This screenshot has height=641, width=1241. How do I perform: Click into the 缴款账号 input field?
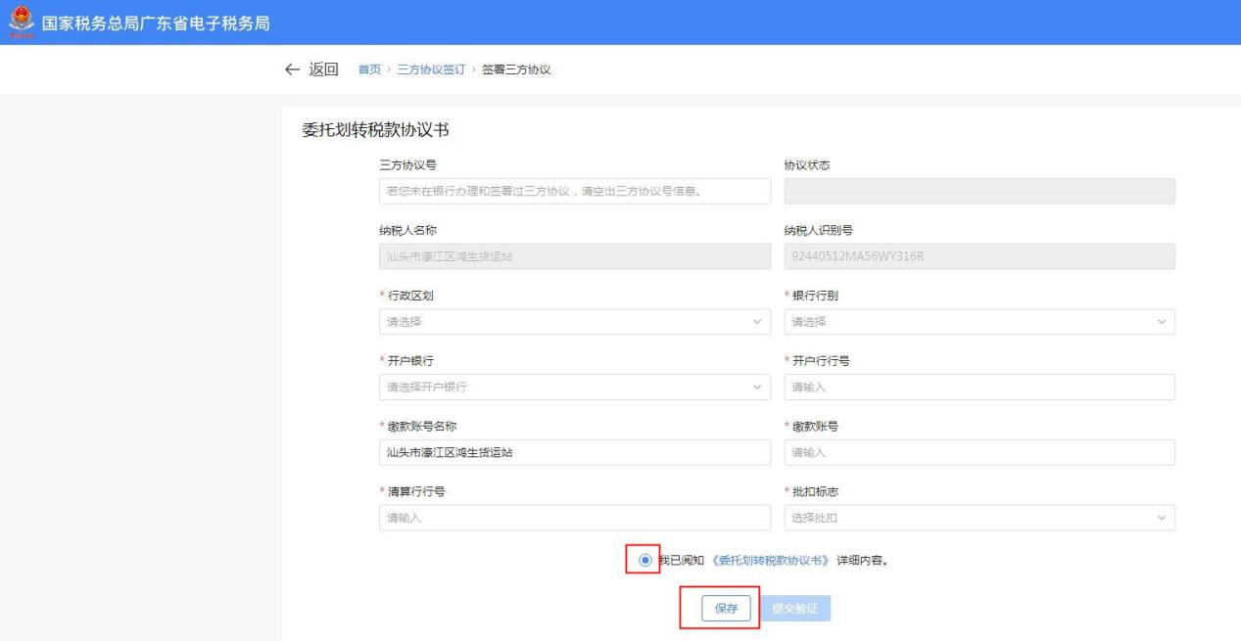[x=979, y=452]
